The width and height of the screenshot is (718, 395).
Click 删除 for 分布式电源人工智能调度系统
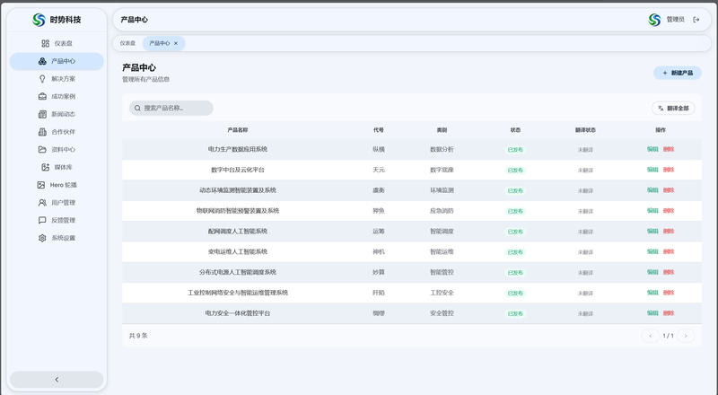click(x=669, y=272)
